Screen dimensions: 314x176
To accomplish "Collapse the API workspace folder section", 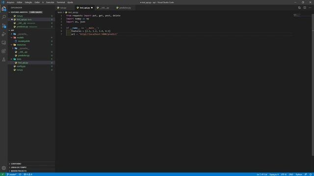I will (x=9, y=30).
